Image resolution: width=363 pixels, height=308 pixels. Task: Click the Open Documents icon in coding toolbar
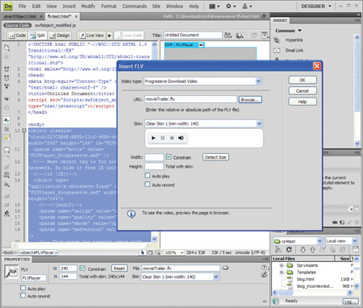6,48
